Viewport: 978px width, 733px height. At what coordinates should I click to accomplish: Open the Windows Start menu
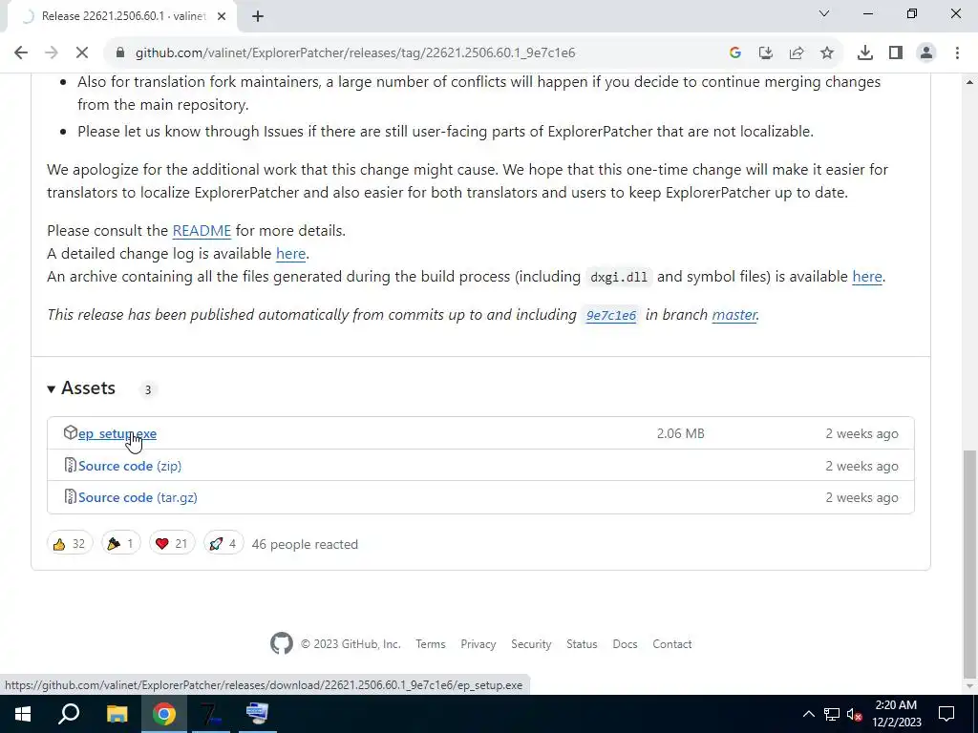coord(23,714)
